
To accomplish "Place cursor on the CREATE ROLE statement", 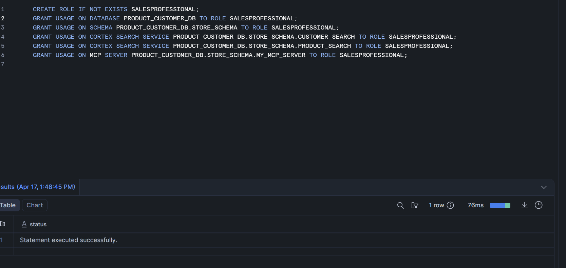I will click(116, 9).
